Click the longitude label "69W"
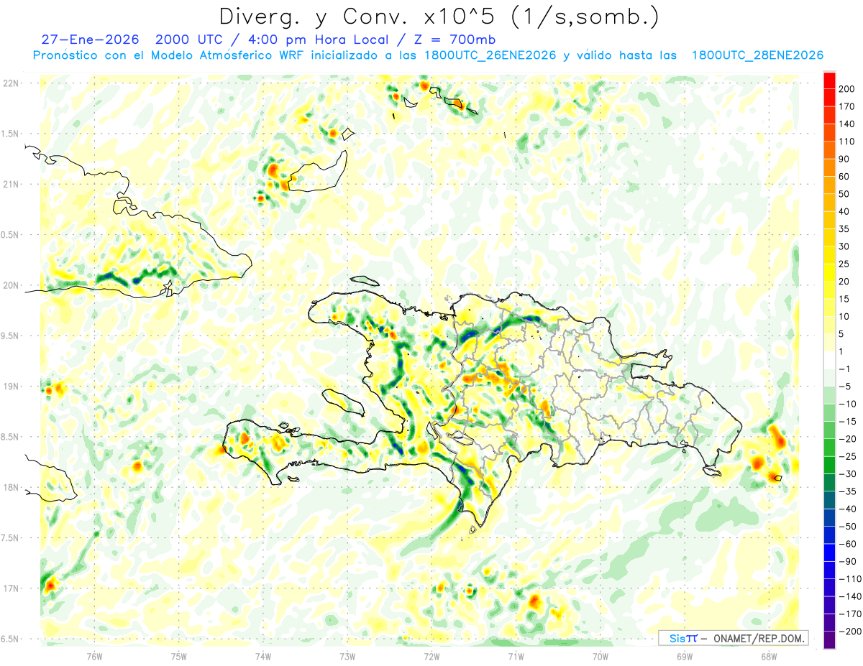The image size is (863, 666). [685, 656]
